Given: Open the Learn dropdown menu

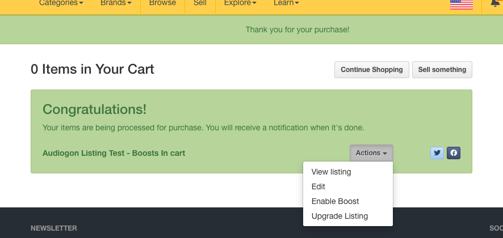Looking at the screenshot, I should (x=286, y=3).
